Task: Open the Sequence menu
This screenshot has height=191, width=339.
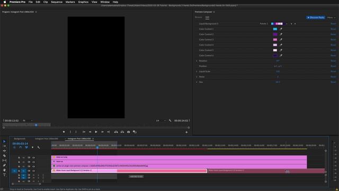Action: click(57, 2)
